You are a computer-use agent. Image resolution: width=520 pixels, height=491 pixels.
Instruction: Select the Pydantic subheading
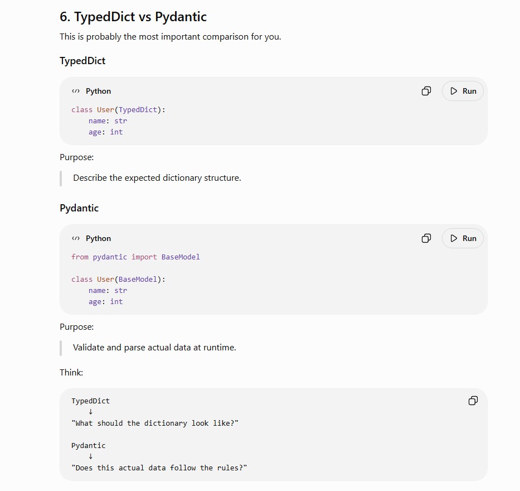(79, 208)
